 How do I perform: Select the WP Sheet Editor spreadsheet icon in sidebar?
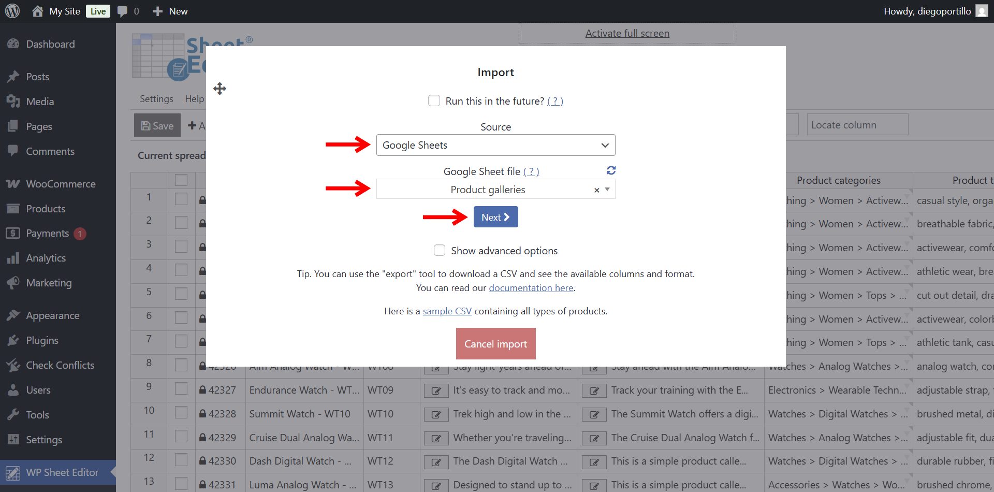(x=13, y=472)
